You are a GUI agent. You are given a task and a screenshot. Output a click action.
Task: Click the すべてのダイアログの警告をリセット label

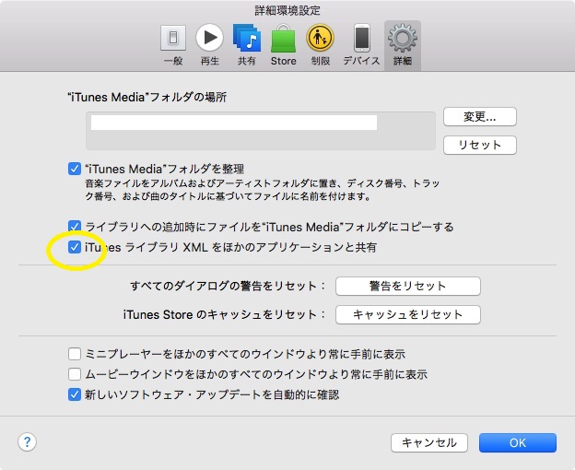[x=228, y=286]
